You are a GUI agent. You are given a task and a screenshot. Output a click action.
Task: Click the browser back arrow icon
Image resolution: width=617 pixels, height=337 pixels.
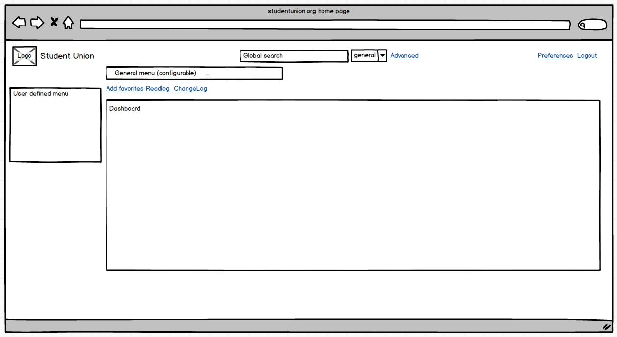(x=19, y=22)
